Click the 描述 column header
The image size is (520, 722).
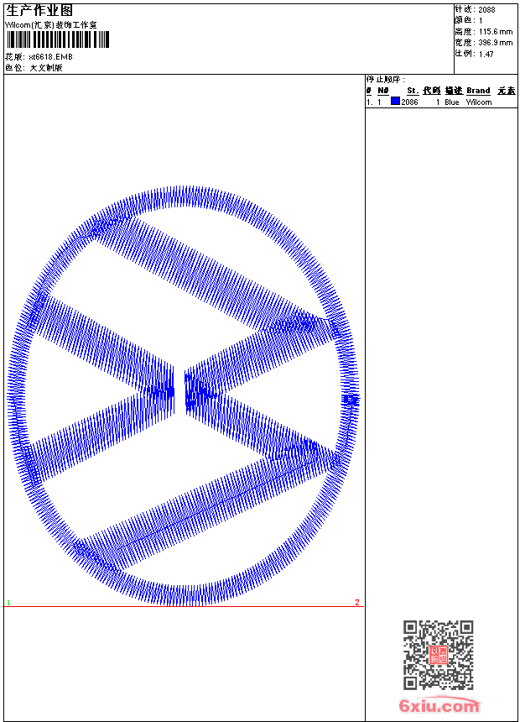[x=453, y=91]
